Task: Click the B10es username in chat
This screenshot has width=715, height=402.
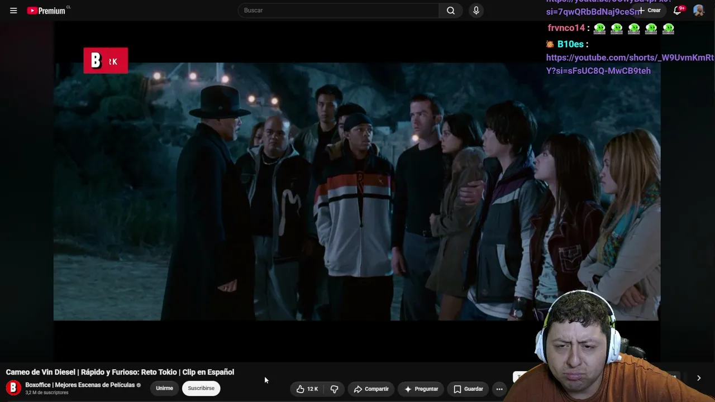Action: tap(570, 44)
